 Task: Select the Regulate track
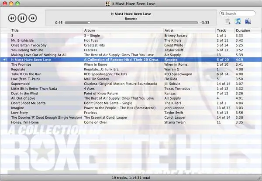pos(18,69)
